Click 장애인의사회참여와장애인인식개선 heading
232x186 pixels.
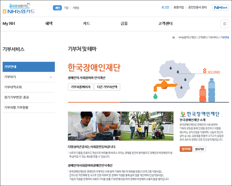90,166
